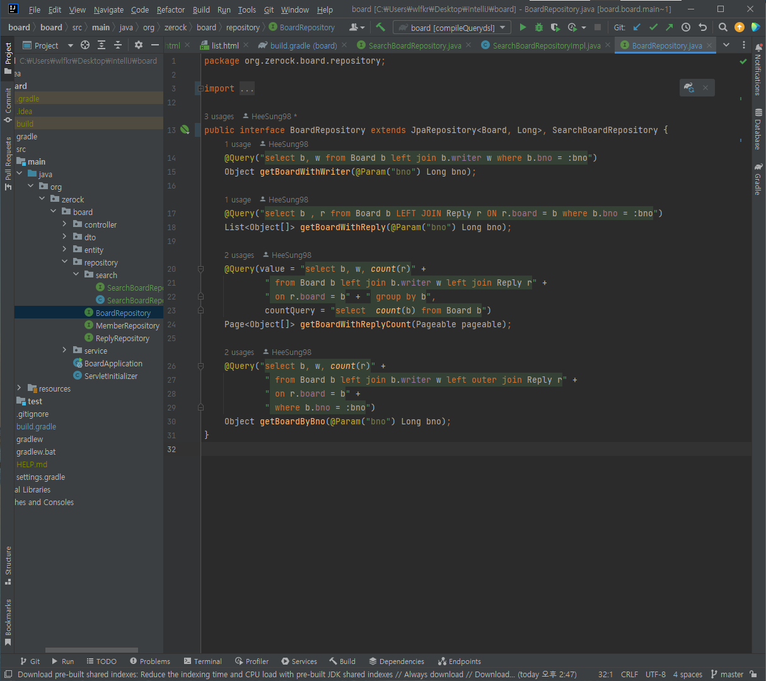Image resolution: width=766 pixels, height=681 pixels.
Task: Click the implementation gutter icon beside BoardRepository interface
Action: tap(185, 129)
